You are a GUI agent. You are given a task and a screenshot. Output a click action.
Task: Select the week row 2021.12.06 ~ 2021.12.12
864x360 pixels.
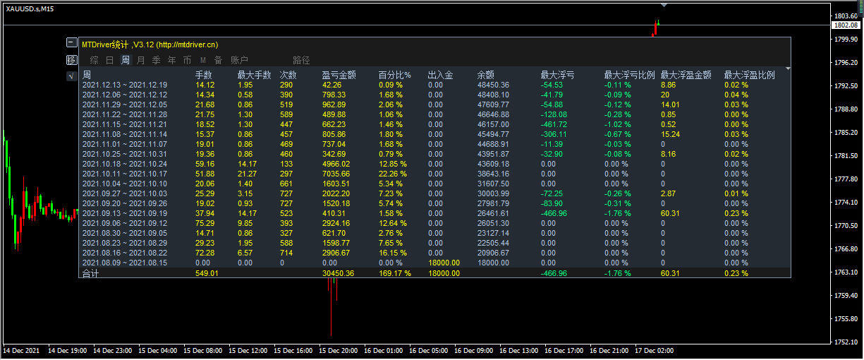[x=434, y=95]
